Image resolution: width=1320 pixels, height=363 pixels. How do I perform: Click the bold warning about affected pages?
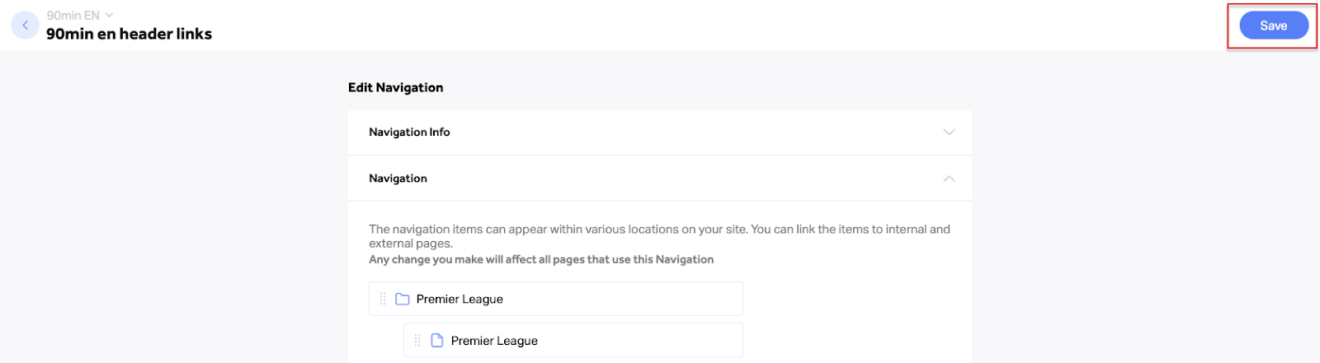click(541, 259)
